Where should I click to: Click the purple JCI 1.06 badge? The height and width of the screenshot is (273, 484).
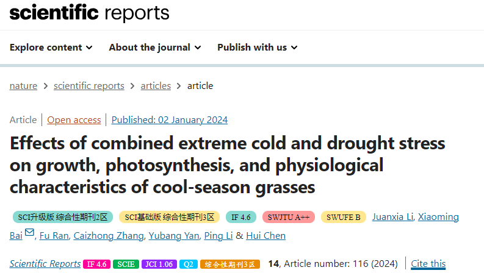(159, 264)
